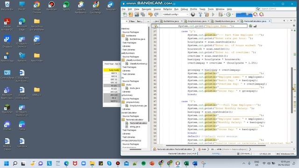The height and width of the screenshot is (168, 299).
Task: Open dropdown arrow beside Debug Project icon
Action: (224, 14)
